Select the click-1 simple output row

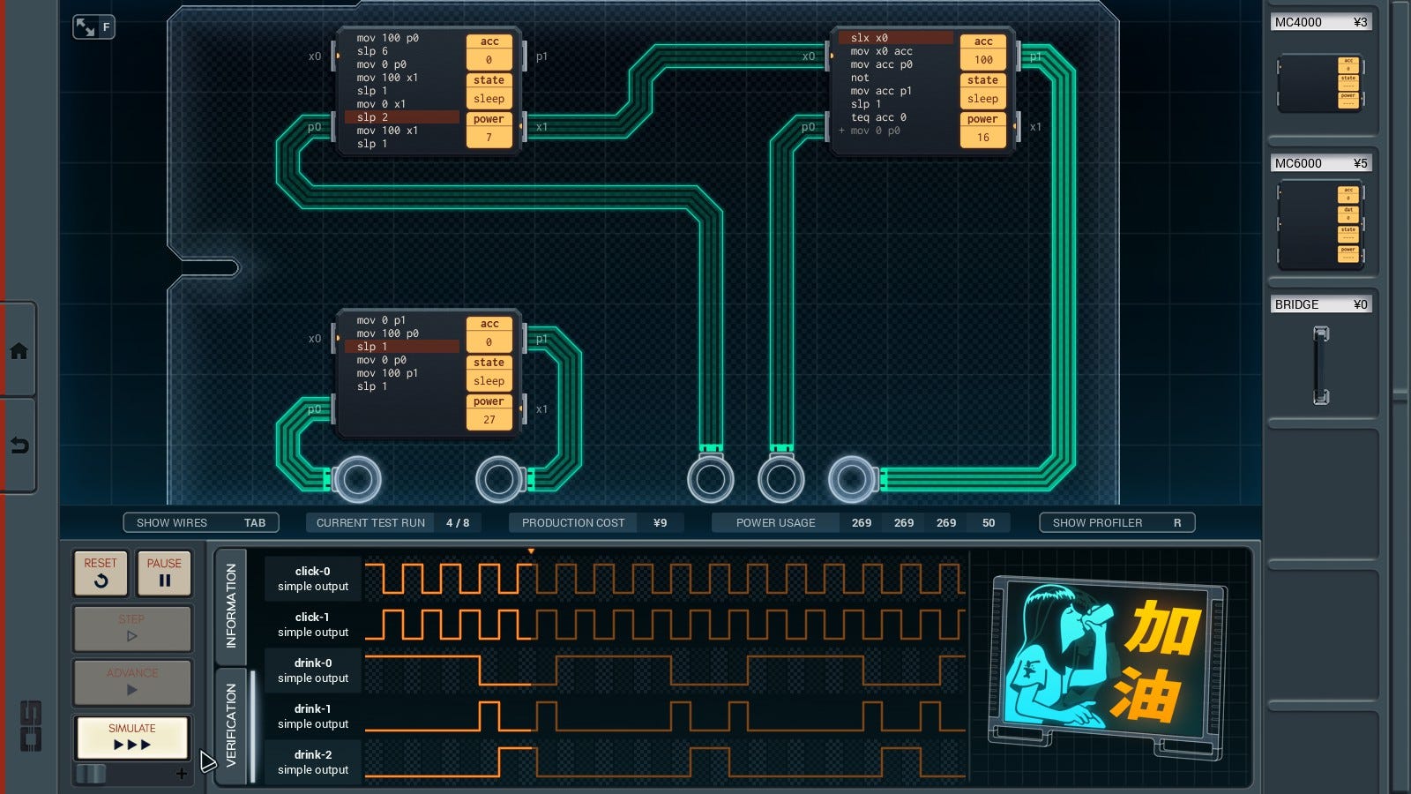(x=313, y=625)
